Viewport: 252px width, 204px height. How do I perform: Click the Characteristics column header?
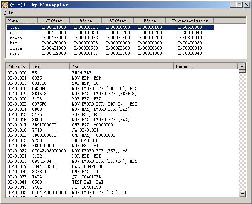190,21
